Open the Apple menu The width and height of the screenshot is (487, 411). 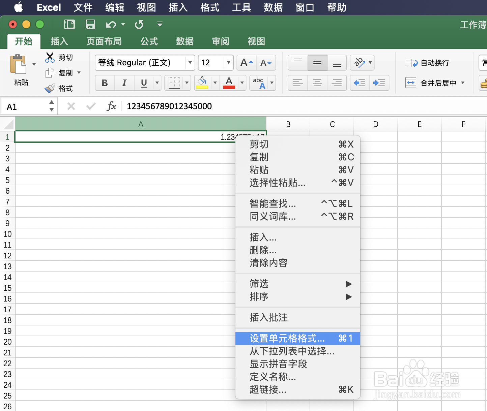click(19, 7)
